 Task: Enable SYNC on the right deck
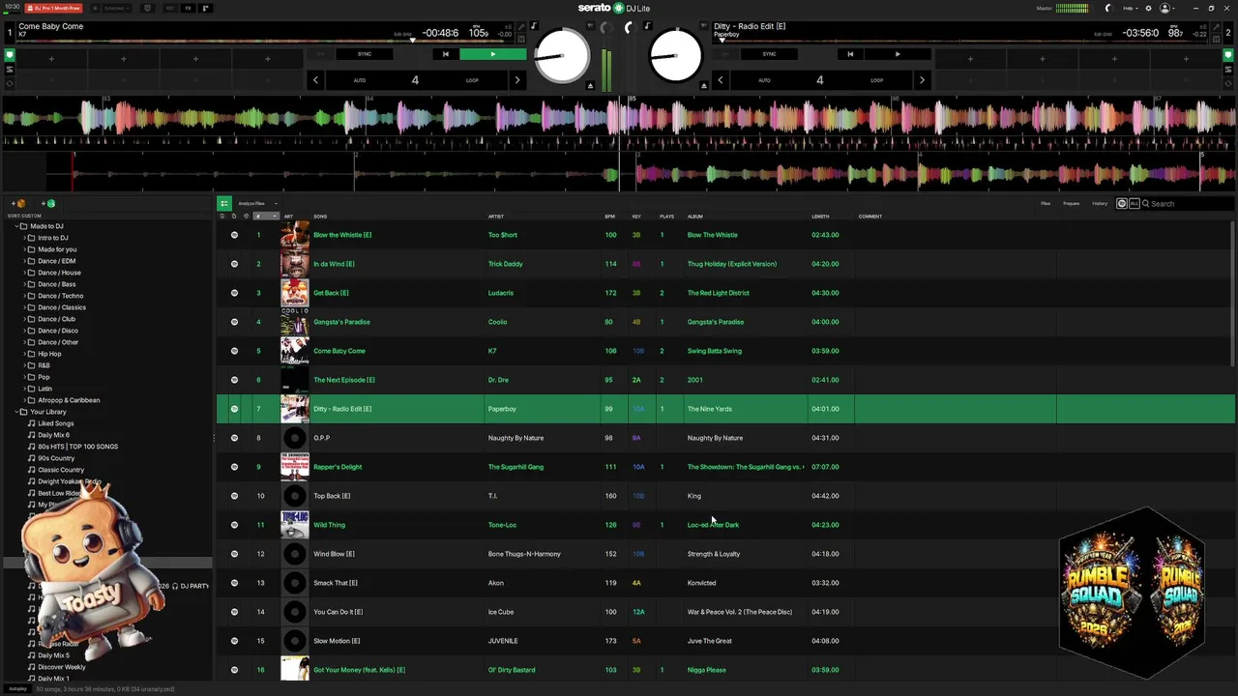point(769,54)
